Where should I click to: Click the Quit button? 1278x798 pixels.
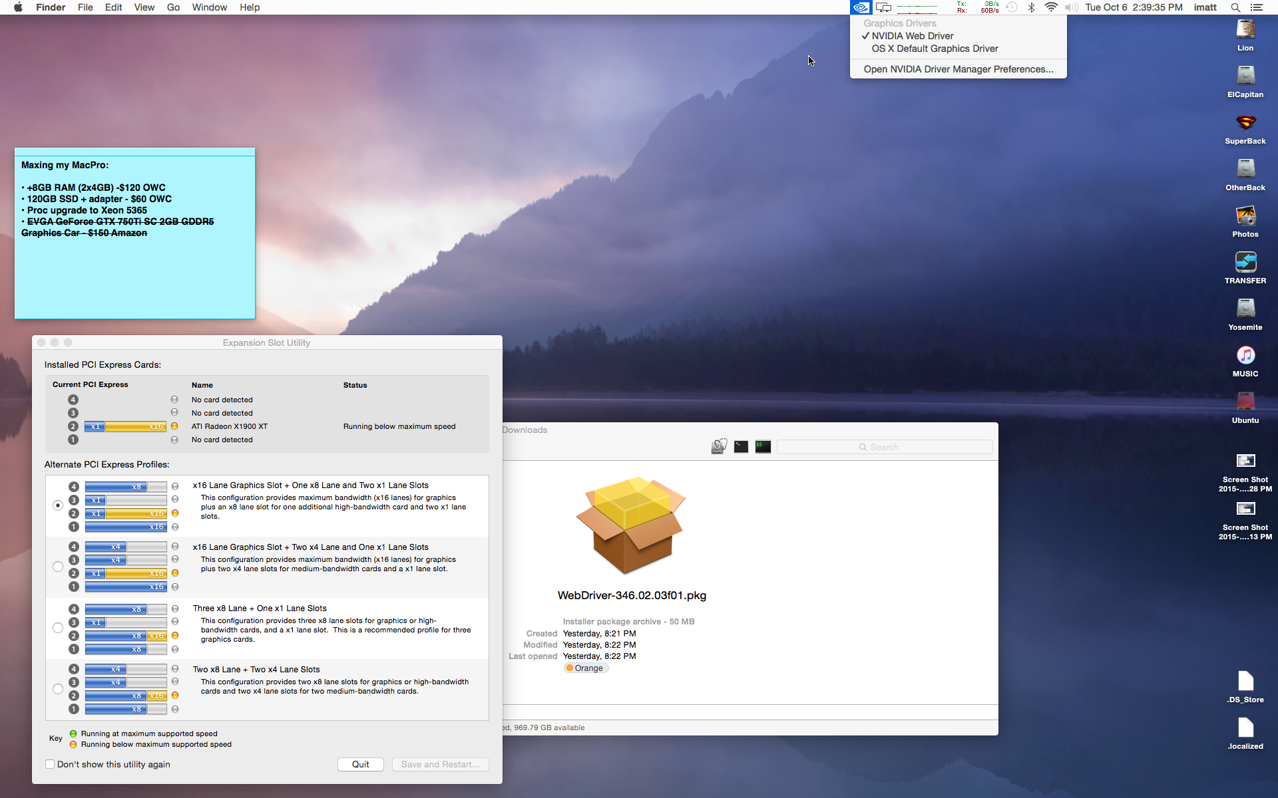pos(360,764)
